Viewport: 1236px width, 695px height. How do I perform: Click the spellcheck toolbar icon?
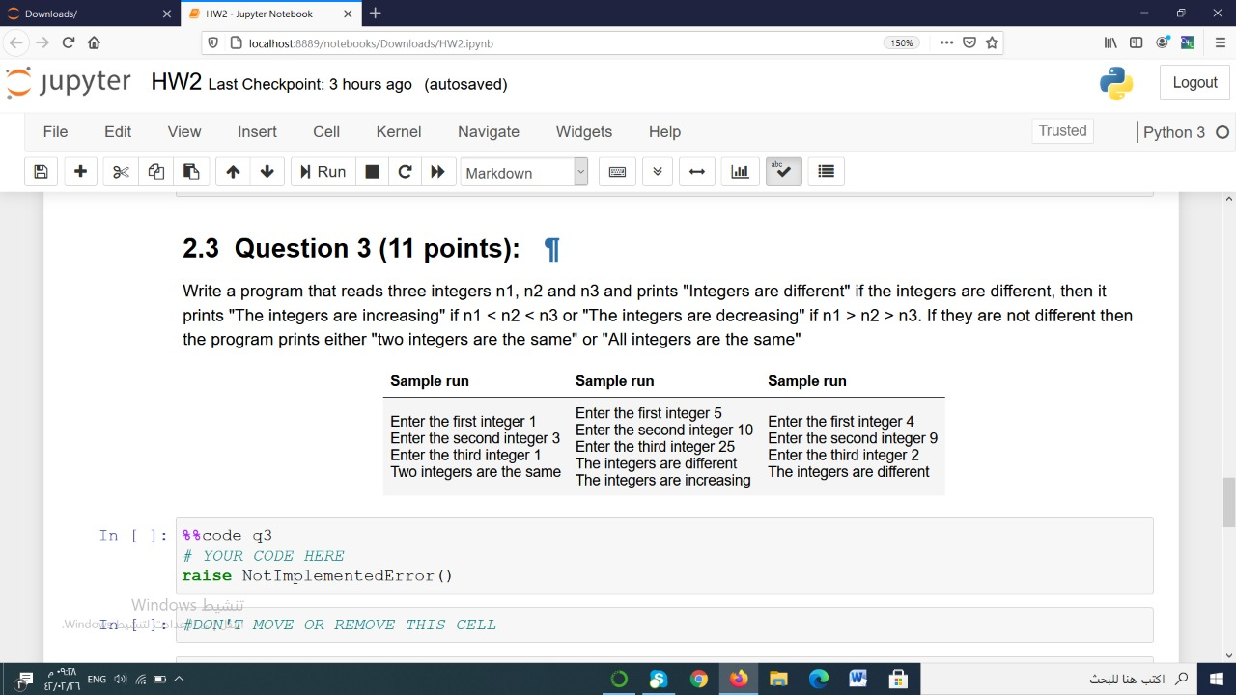click(783, 171)
